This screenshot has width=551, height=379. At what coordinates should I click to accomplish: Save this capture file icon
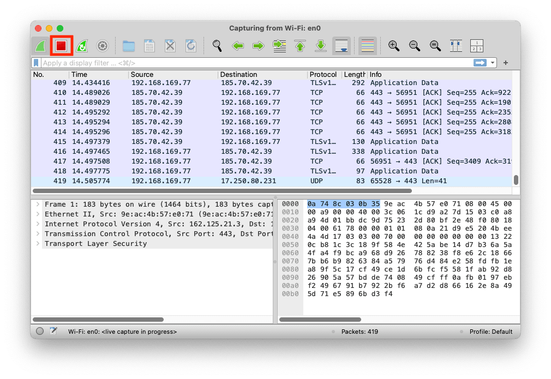(x=149, y=46)
